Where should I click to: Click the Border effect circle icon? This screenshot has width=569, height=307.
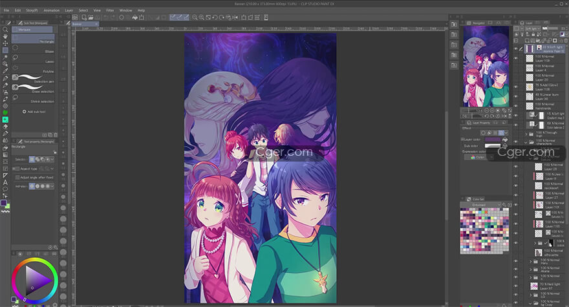point(483,132)
